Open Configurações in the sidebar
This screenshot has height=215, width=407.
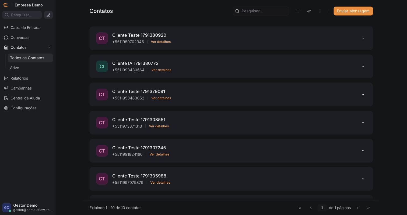pyautogui.click(x=27, y=108)
